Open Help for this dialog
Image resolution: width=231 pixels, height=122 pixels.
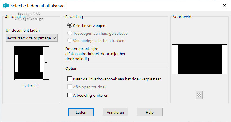(150, 112)
